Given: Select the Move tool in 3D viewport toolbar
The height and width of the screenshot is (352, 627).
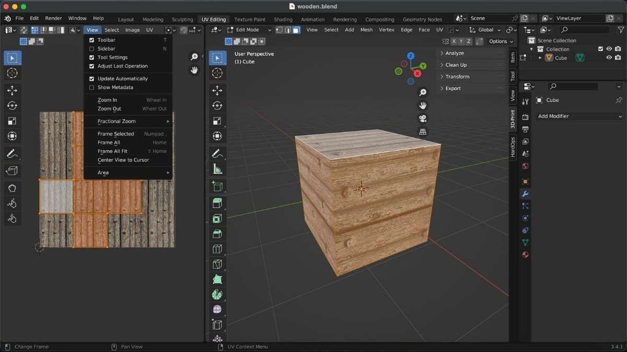Looking at the screenshot, I should point(217,91).
